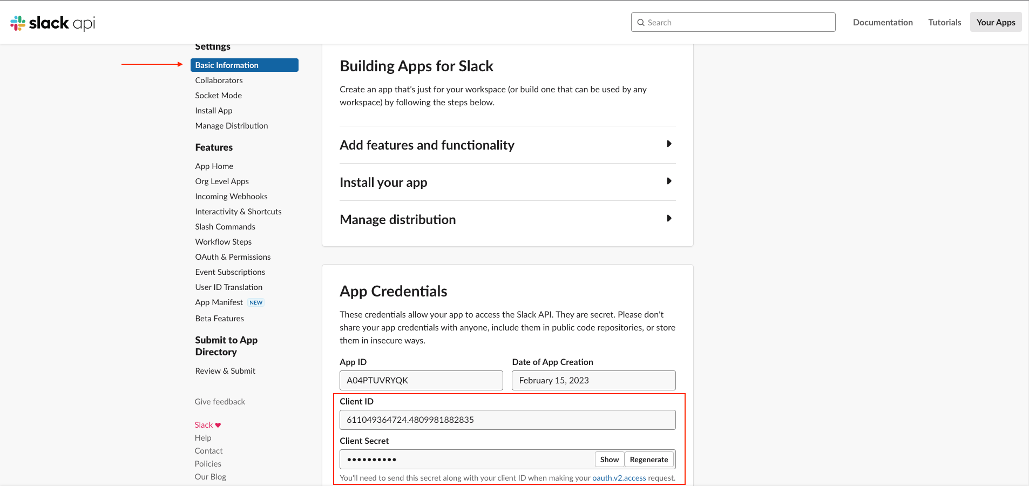The height and width of the screenshot is (486, 1029).
Task: Open Tutorials in top navigation
Action: (944, 22)
